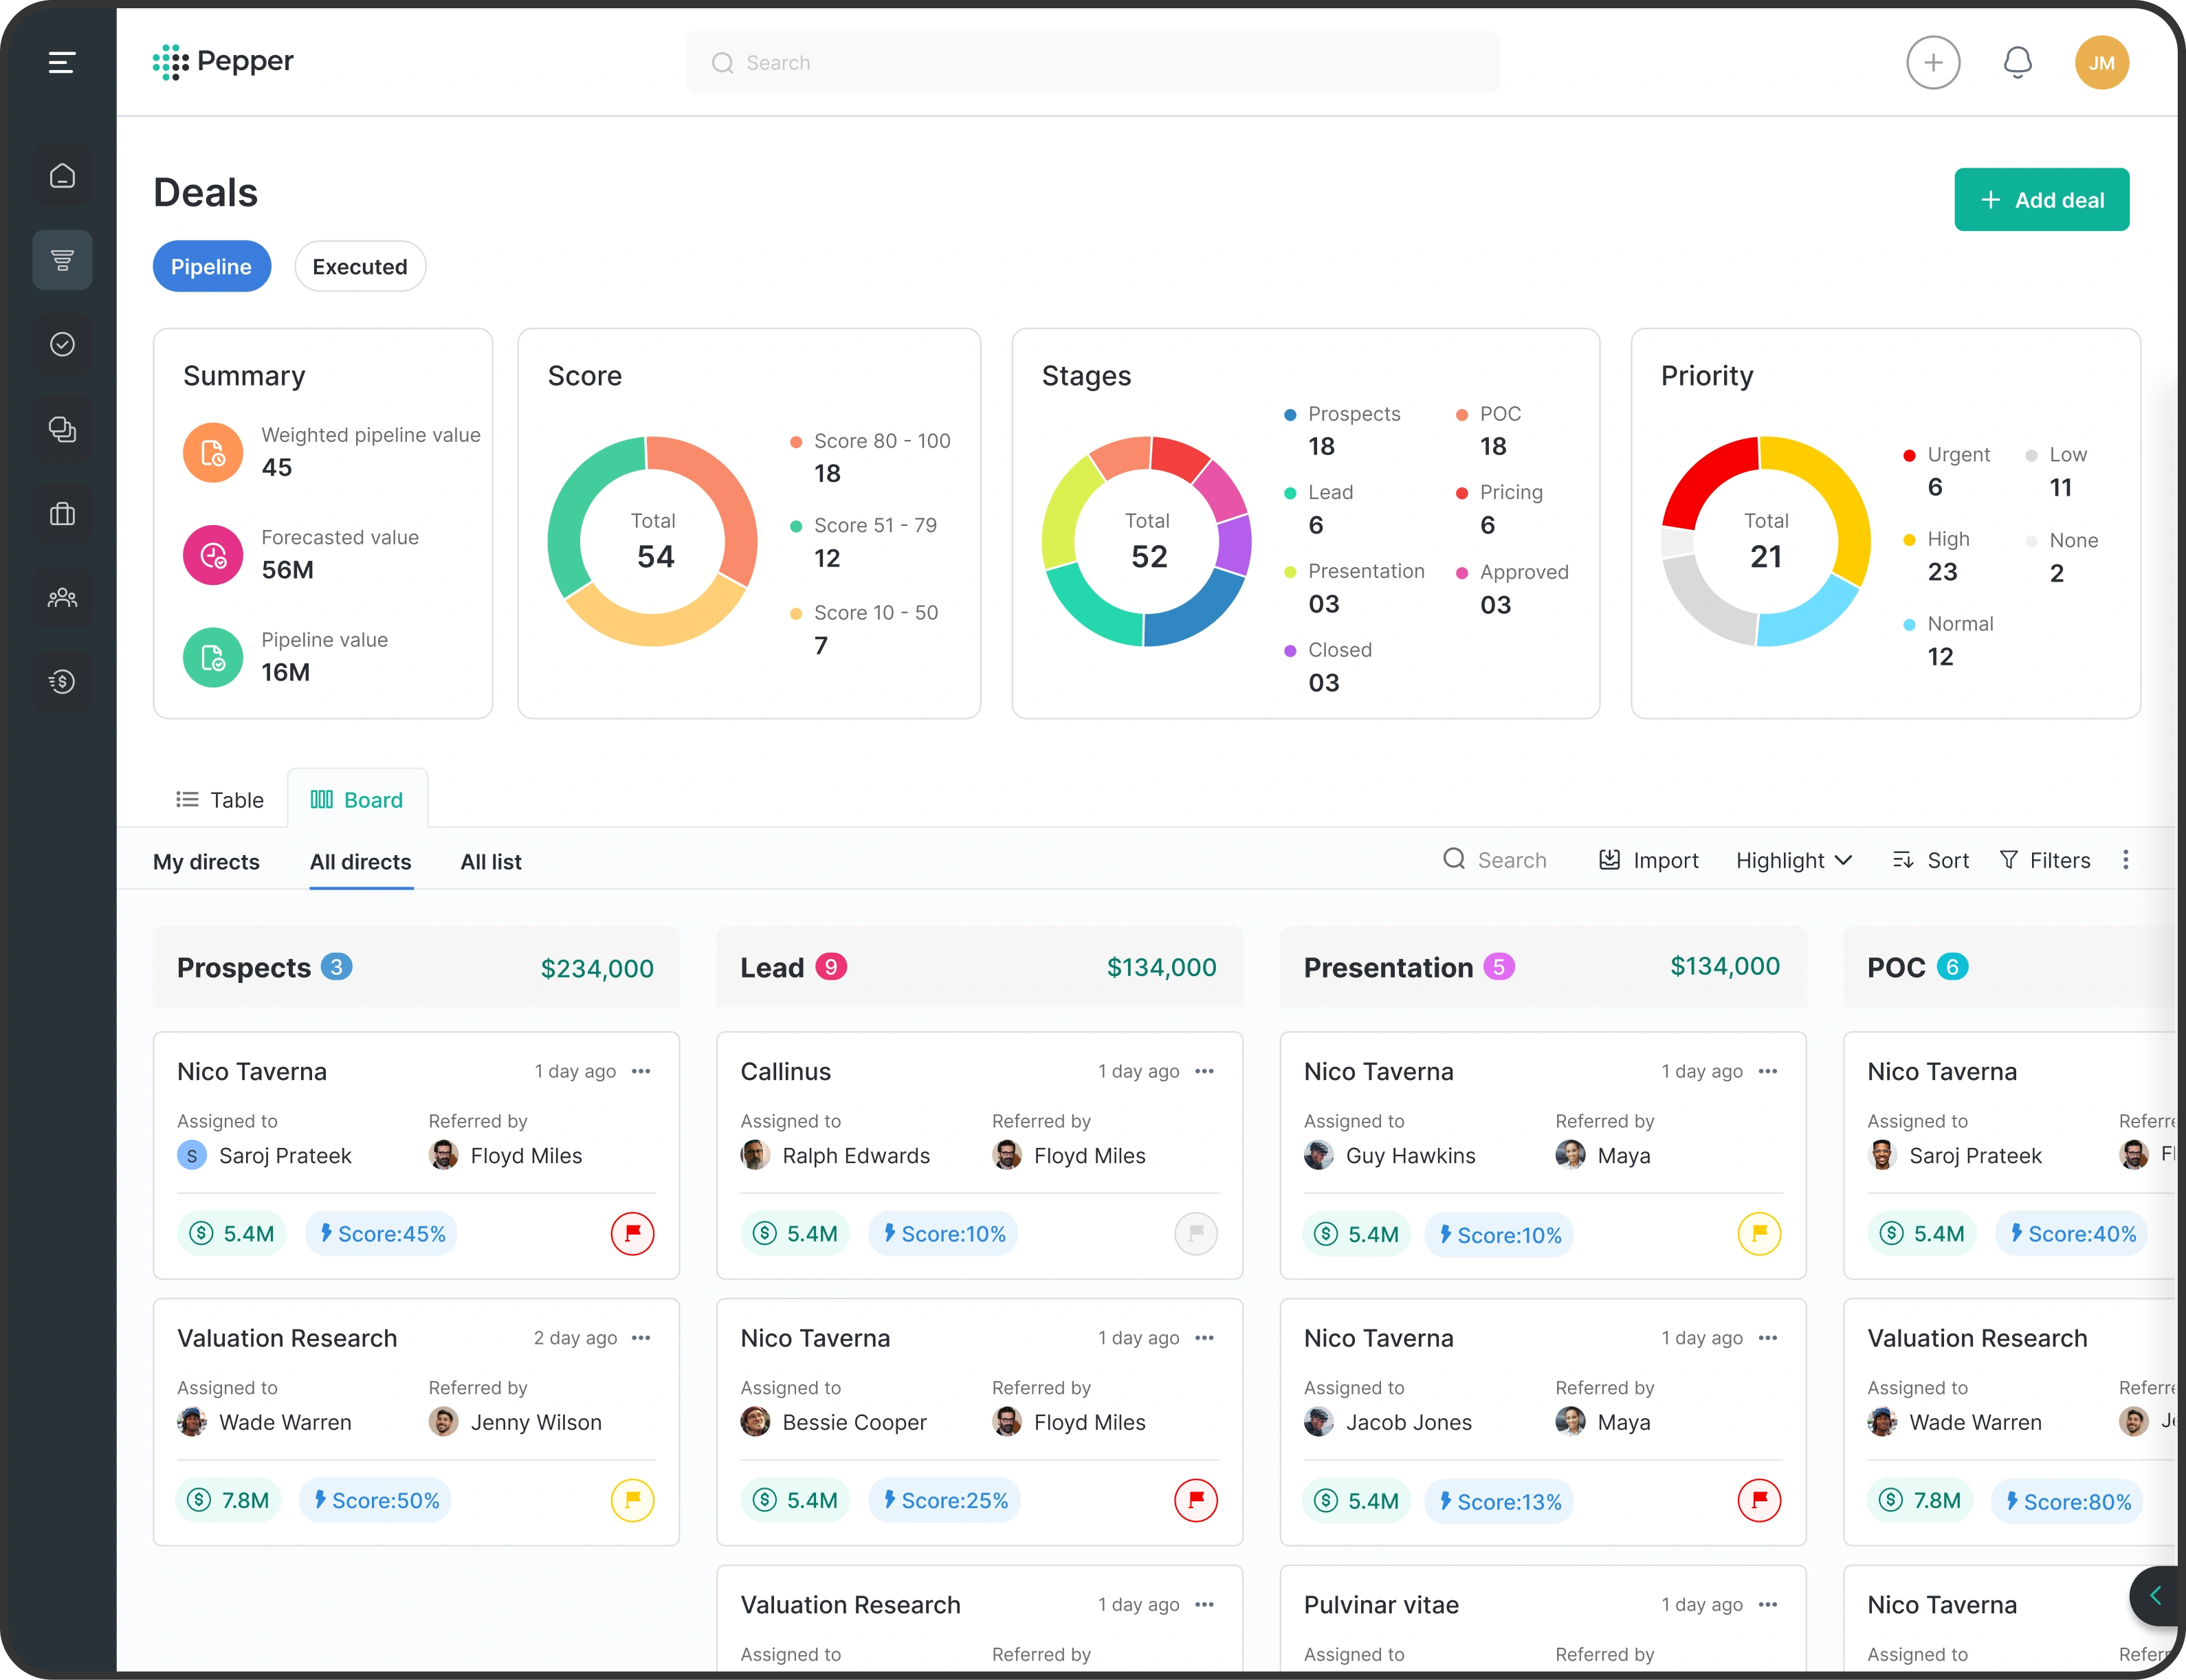The image size is (2186, 1680).
Task: Click the 7.8M value on Prospects Valuation Research
Action: pos(229,1500)
